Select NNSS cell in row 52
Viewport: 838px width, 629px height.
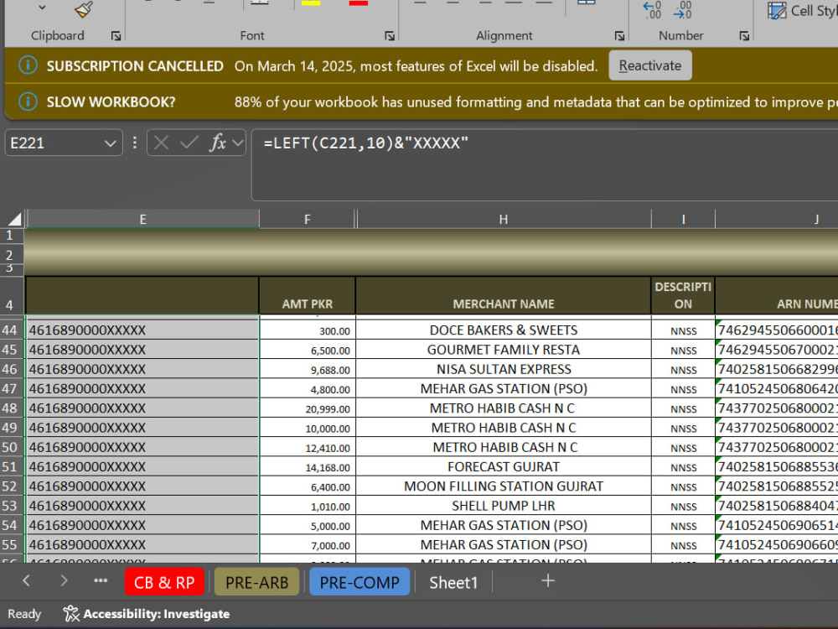683,486
